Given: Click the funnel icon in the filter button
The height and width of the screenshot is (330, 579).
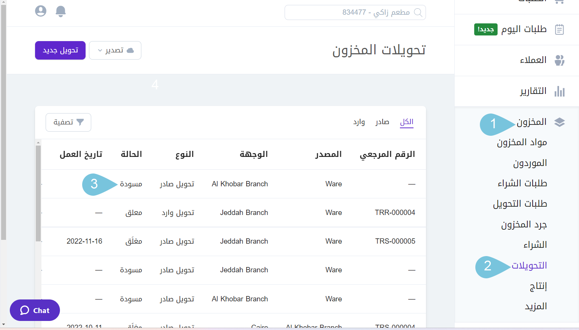Looking at the screenshot, I should coord(80,122).
